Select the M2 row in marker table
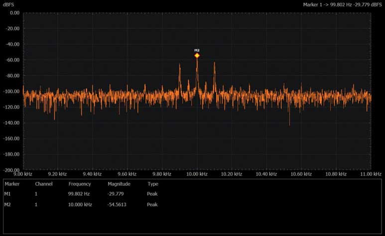 7,205
